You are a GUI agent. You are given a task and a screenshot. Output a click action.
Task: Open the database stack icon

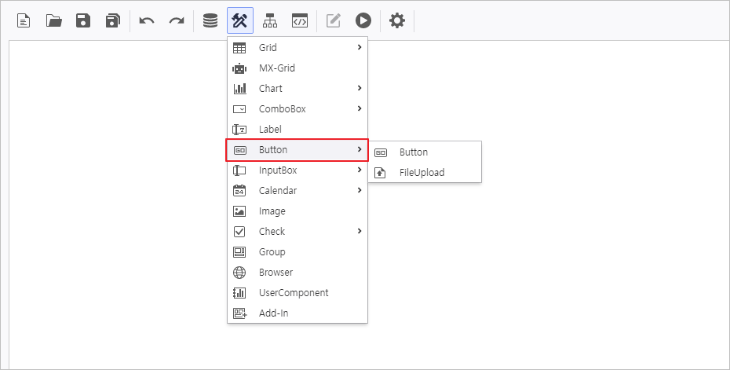tap(210, 20)
